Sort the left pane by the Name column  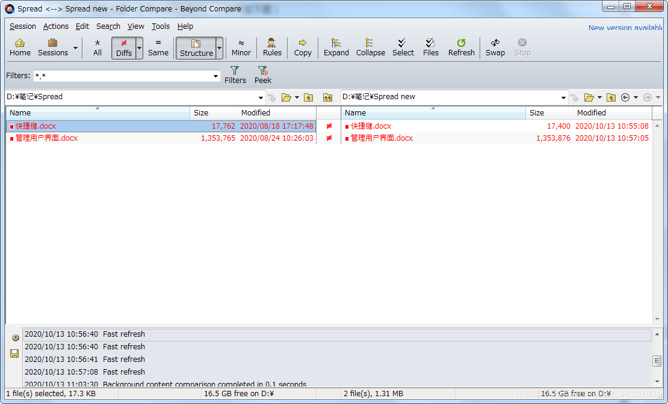pyautogui.click(x=98, y=113)
